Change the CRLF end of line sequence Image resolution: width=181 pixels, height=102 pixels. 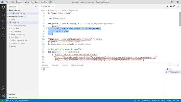pyautogui.click(x=169, y=101)
